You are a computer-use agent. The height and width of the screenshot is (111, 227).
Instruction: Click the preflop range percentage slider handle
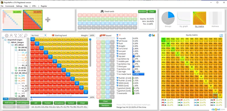coord(31,97)
